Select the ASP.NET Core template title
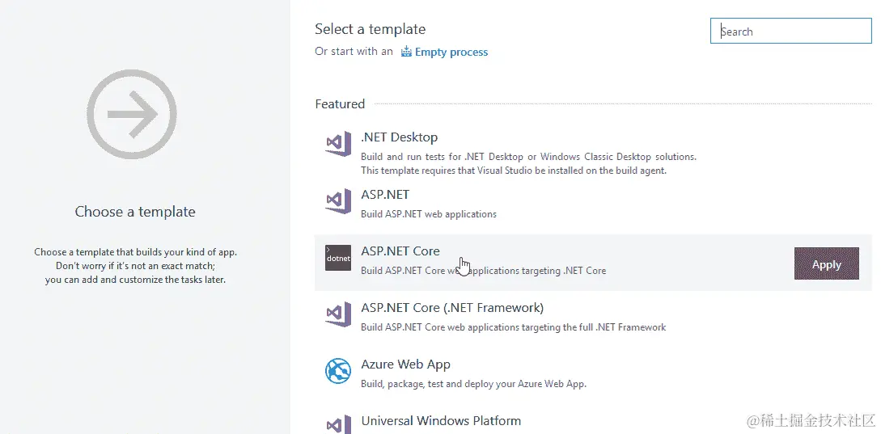This screenshot has height=434, width=881. coord(400,251)
